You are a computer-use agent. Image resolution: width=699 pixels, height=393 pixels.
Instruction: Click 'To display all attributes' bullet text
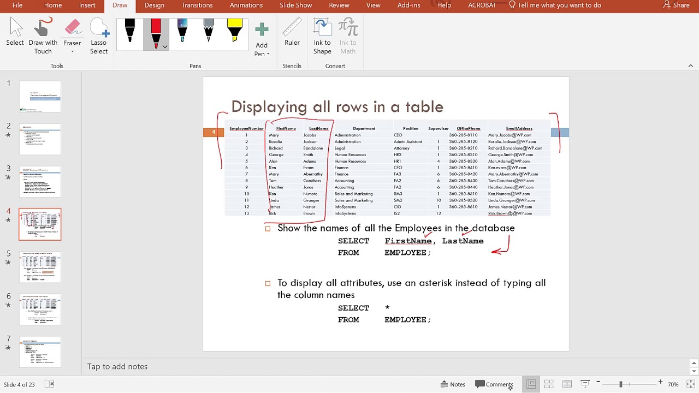click(x=411, y=289)
